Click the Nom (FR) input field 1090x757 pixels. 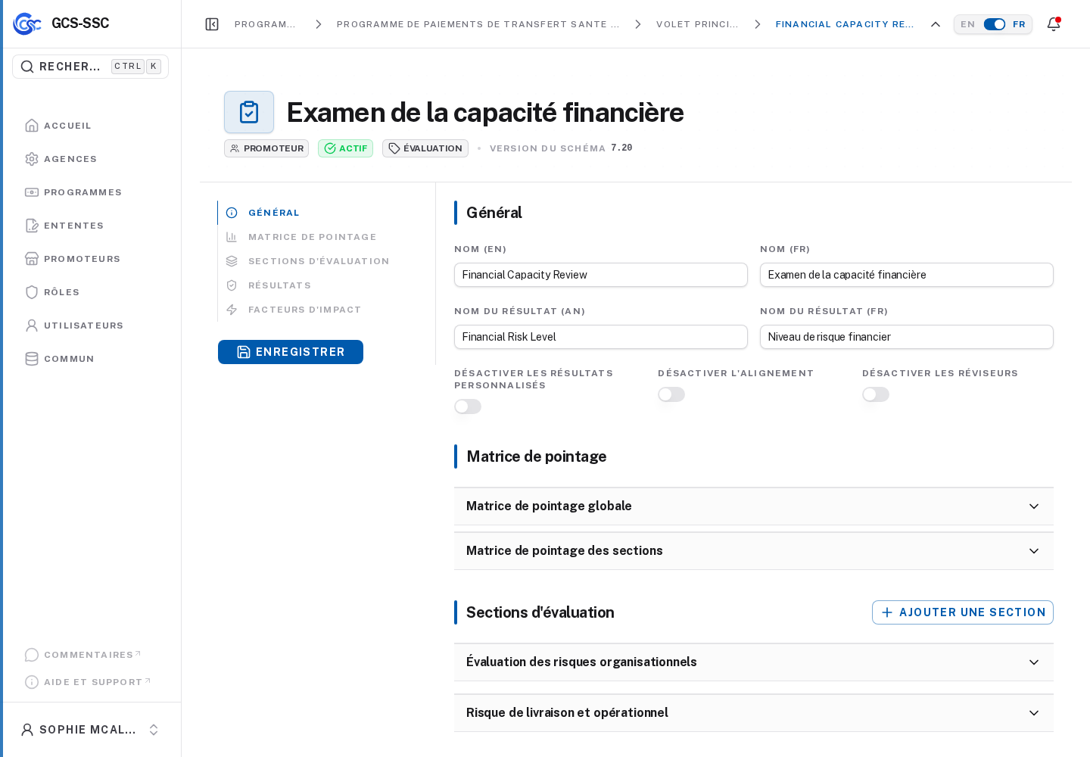[x=907, y=275]
